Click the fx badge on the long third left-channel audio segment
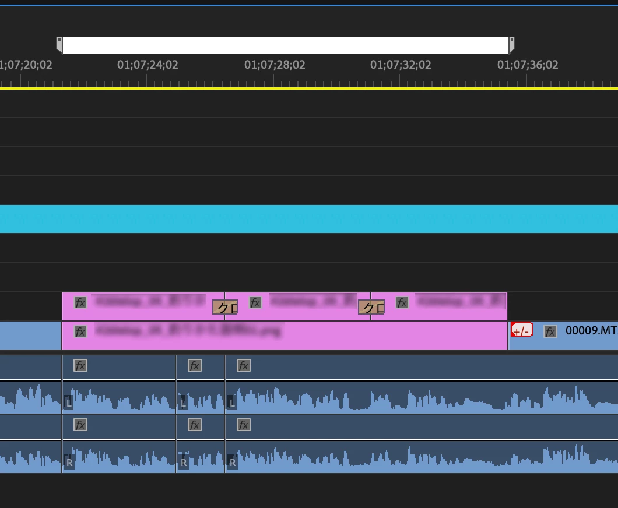This screenshot has width=618, height=508. [244, 365]
